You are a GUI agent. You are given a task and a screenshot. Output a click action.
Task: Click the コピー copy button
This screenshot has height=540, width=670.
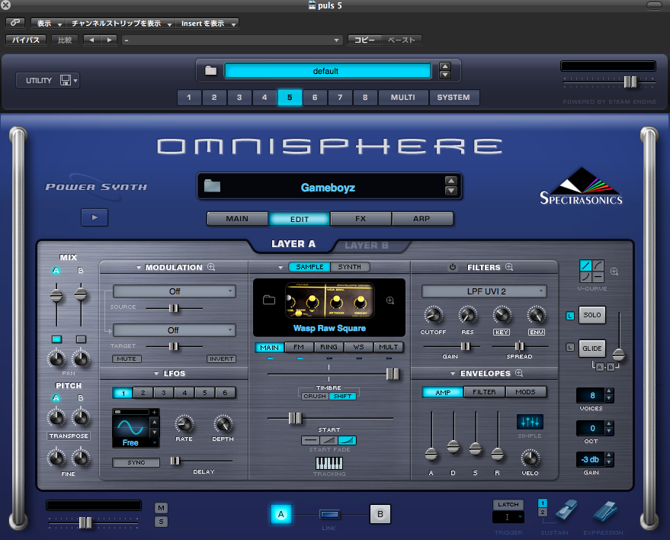tap(364, 40)
